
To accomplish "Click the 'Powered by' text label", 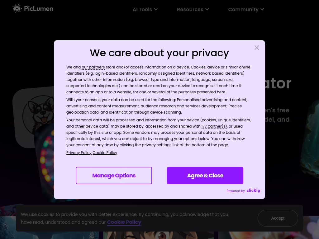I will click(236, 191).
